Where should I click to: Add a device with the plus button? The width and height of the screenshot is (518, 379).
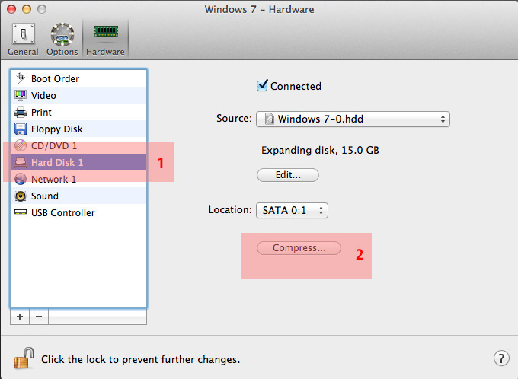[x=20, y=317]
